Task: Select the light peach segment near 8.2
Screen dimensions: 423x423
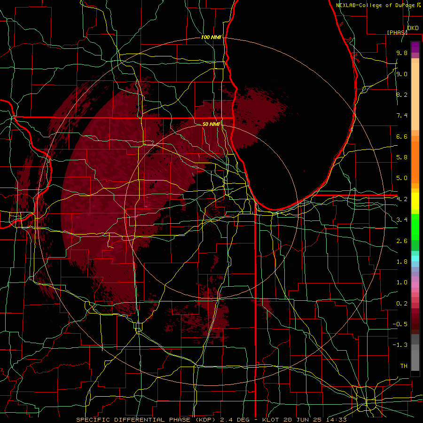Action: (x=415, y=97)
